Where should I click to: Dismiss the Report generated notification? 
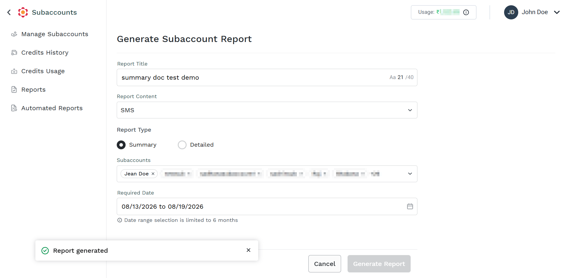pyautogui.click(x=249, y=250)
